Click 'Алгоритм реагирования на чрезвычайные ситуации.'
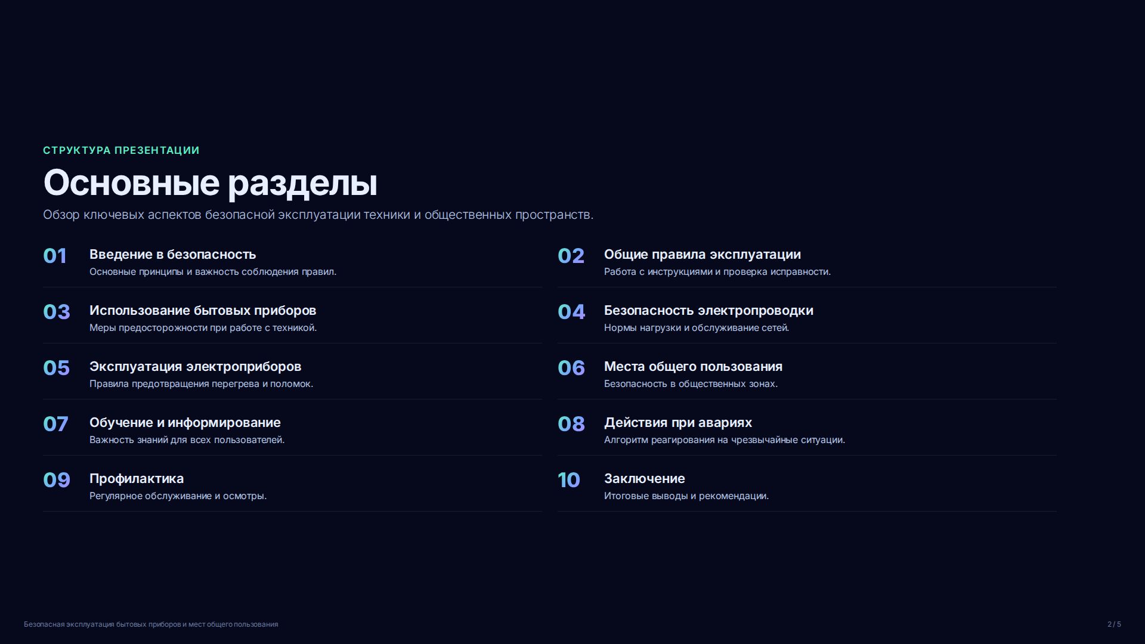 (x=725, y=440)
